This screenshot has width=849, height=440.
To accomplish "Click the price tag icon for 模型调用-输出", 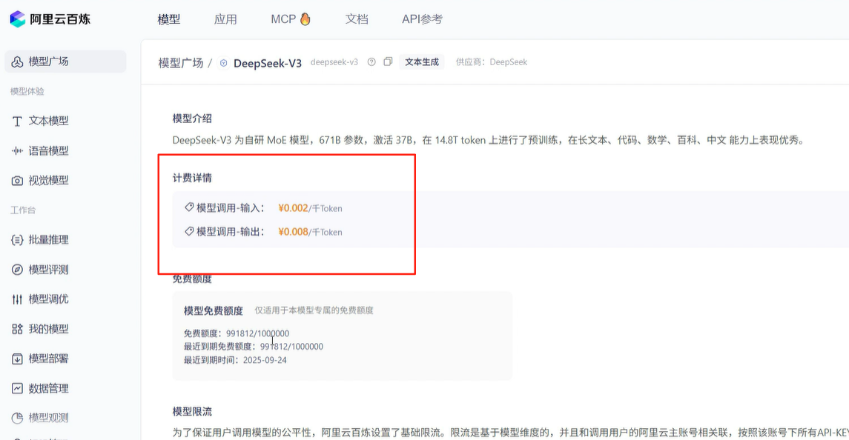I will (189, 231).
